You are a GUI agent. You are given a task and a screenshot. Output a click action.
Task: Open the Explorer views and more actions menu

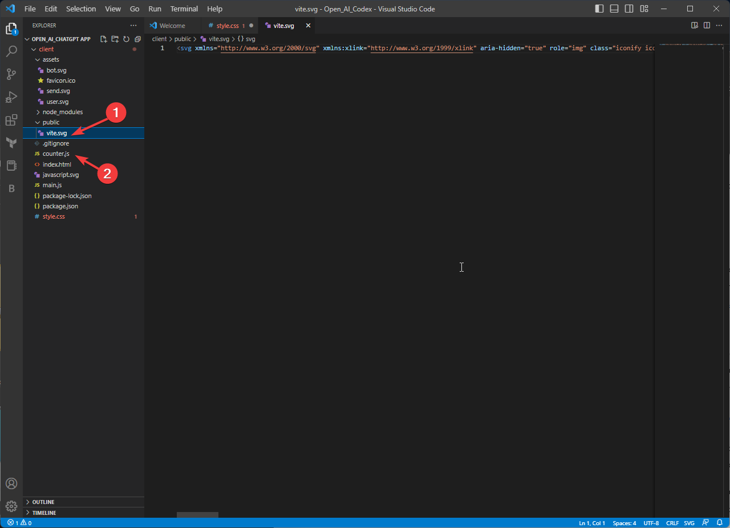pyautogui.click(x=133, y=26)
